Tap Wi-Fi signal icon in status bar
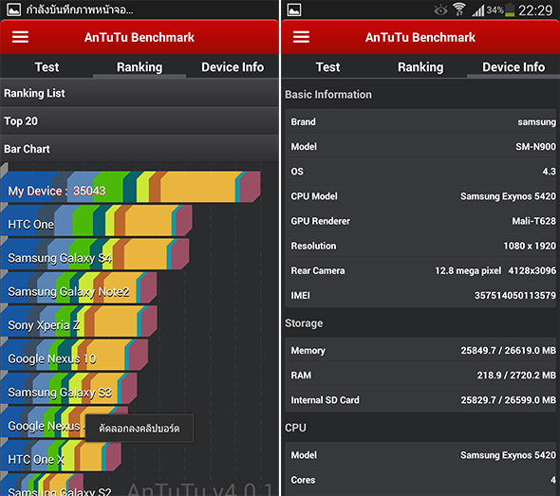This screenshot has width=560, height=496. (459, 9)
